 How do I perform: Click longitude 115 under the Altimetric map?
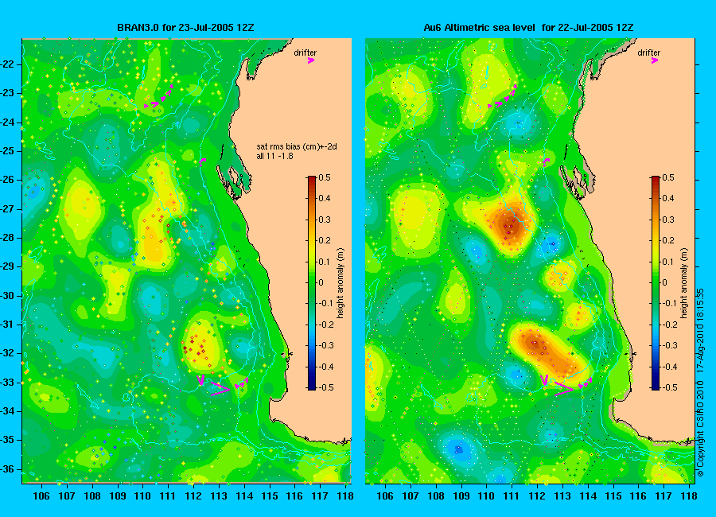tap(613, 496)
